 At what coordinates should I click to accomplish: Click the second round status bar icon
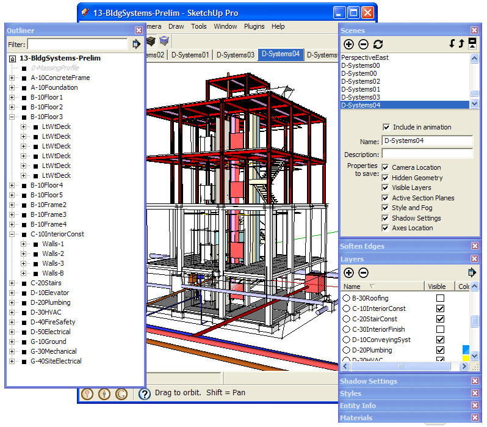104,394
